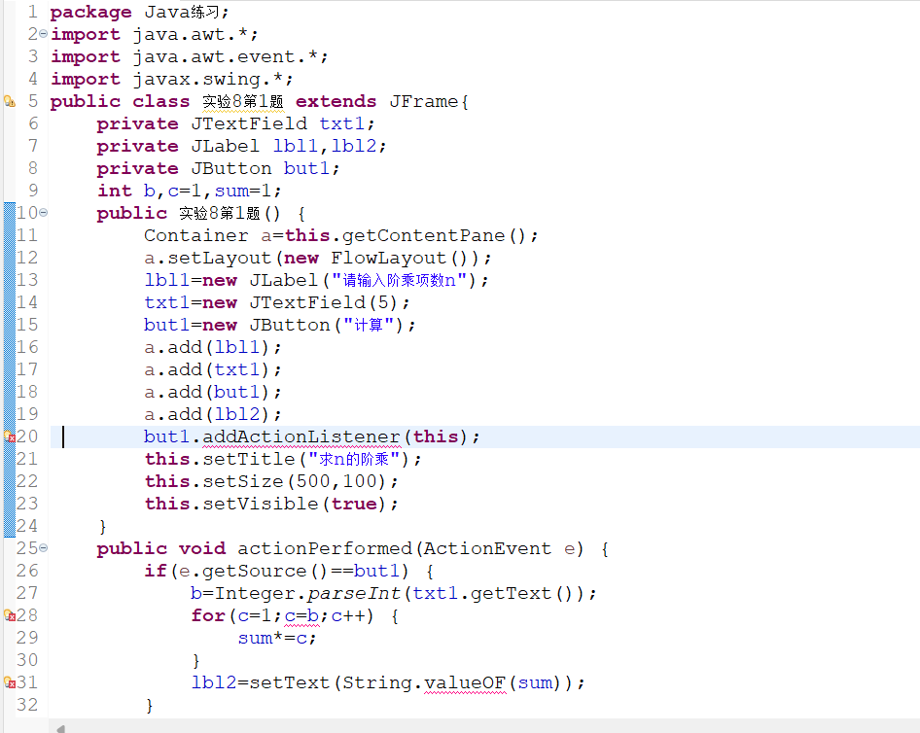The height and width of the screenshot is (733, 920).
Task: Click the underlined class name on line 5
Action: pos(243,101)
